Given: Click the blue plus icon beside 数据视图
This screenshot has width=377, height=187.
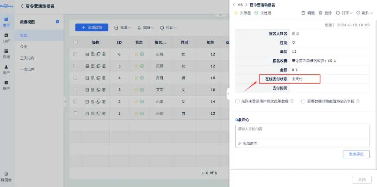Looking at the screenshot, I should [58, 22].
